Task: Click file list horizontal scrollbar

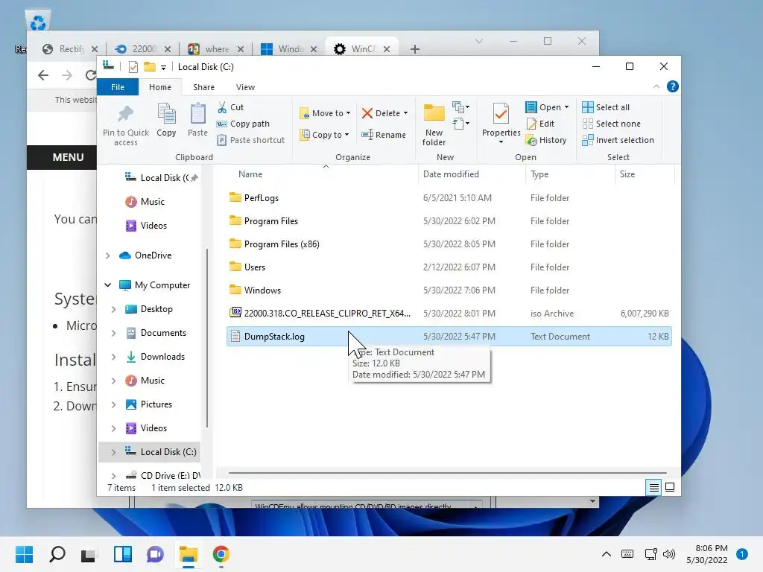Action: pyautogui.click(x=447, y=472)
